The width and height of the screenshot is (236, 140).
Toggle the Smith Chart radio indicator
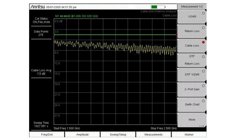pos(203,101)
